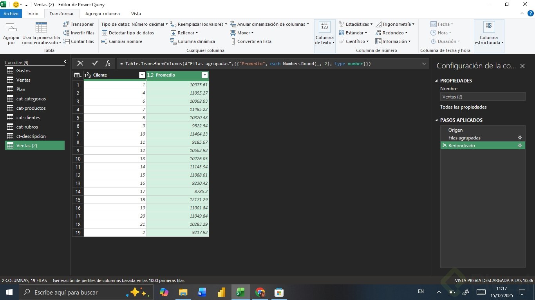Open the Promedio column filter dropdown
Image resolution: width=535 pixels, height=300 pixels.
point(204,75)
